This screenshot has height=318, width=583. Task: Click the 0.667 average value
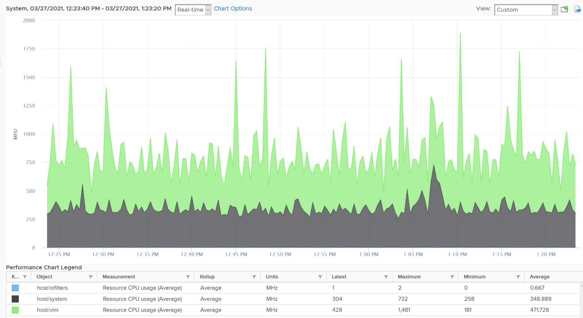point(537,288)
